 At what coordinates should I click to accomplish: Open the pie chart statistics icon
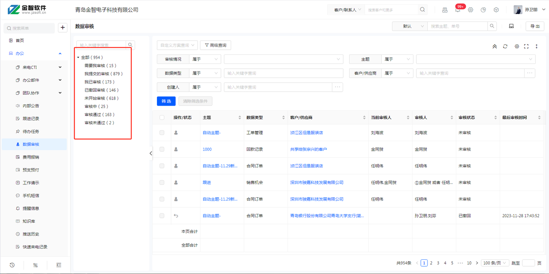[x=483, y=10]
